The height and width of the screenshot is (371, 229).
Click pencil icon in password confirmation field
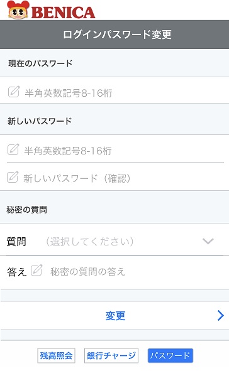13,177
